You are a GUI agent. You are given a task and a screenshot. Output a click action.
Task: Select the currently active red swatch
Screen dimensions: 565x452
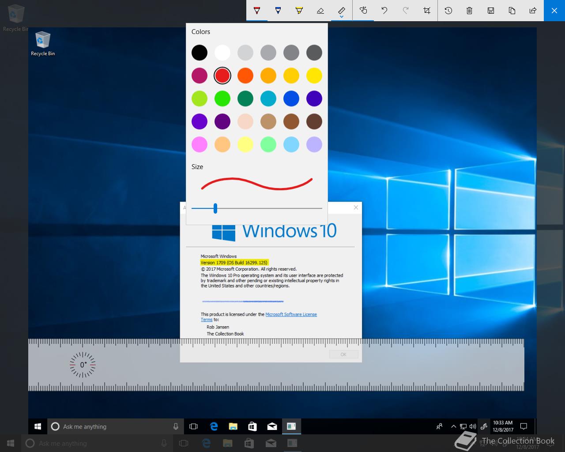point(222,75)
